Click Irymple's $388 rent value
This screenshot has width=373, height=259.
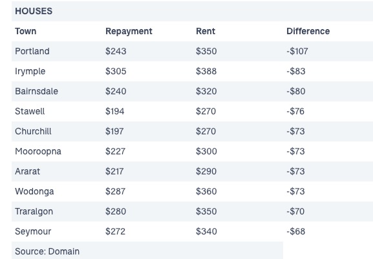pos(206,71)
